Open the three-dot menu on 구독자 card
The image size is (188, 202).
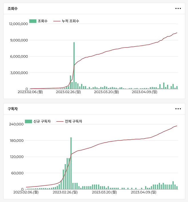click(x=178, y=109)
